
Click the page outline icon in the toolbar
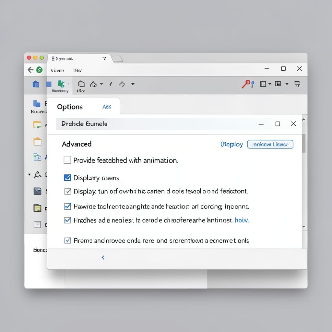pos(81,84)
